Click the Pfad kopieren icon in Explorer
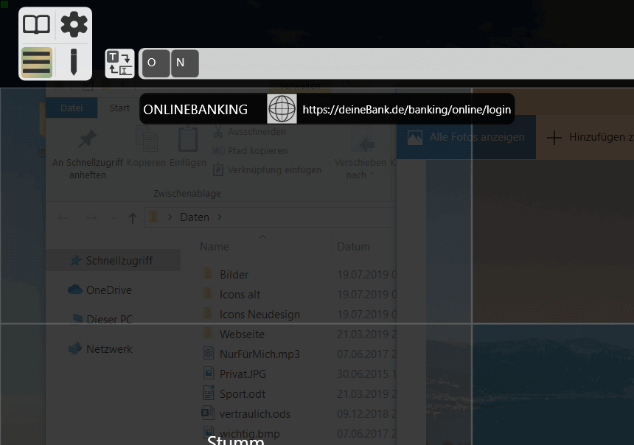The width and height of the screenshot is (634, 445). (x=218, y=151)
